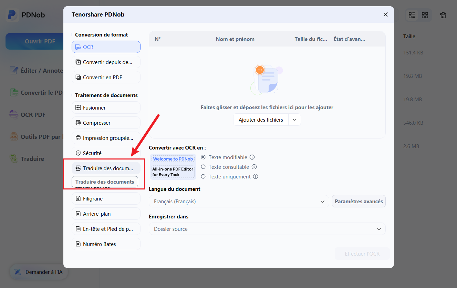Click the 151.4 KB size entry
The image size is (457, 288).
413,53
